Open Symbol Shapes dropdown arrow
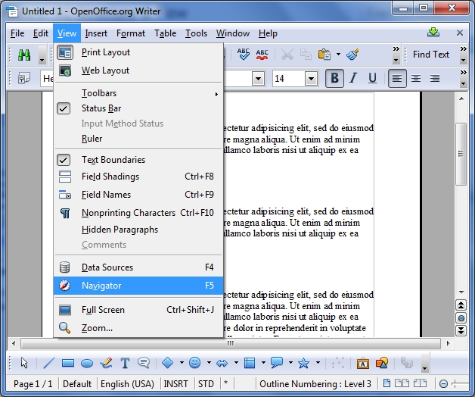This screenshot has height=397, width=475. pyautogui.click(x=209, y=362)
